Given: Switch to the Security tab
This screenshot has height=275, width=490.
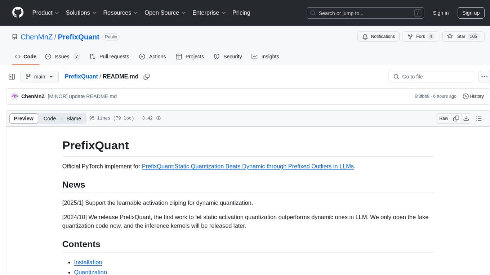Looking at the screenshot, I should [x=228, y=57].
